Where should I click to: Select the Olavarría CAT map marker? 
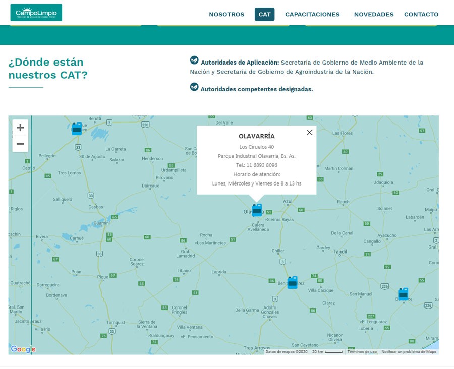[257, 210]
